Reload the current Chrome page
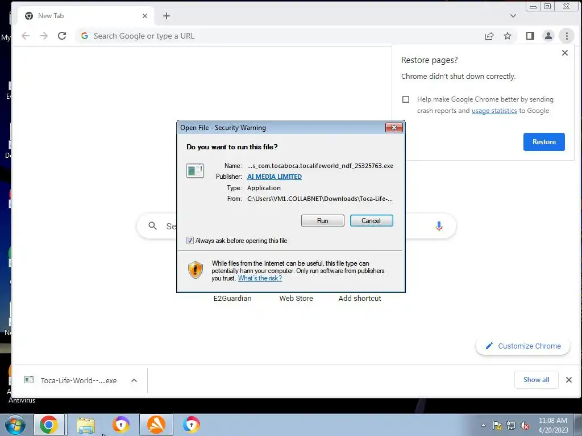 (x=62, y=36)
